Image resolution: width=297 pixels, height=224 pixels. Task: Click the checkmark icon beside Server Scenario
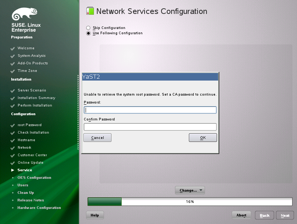(x=12, y=91)
